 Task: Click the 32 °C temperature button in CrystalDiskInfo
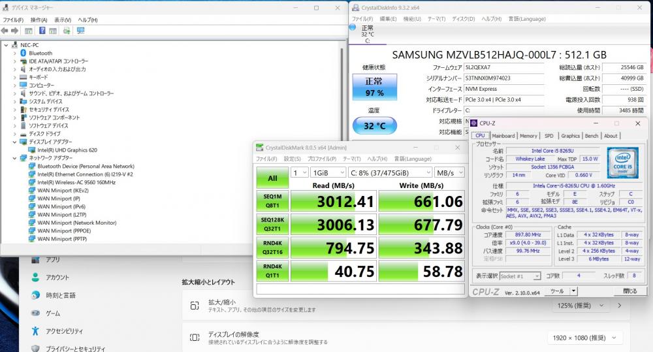click(375, 125)
